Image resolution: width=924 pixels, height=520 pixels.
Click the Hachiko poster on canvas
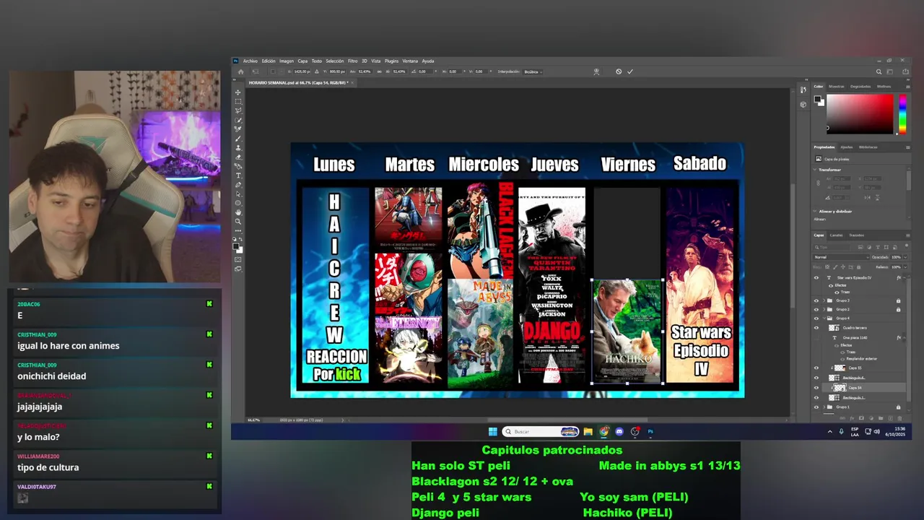click(627, 331)
